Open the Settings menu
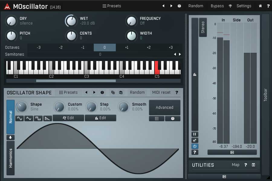272x181 pixels. [244, 6]
